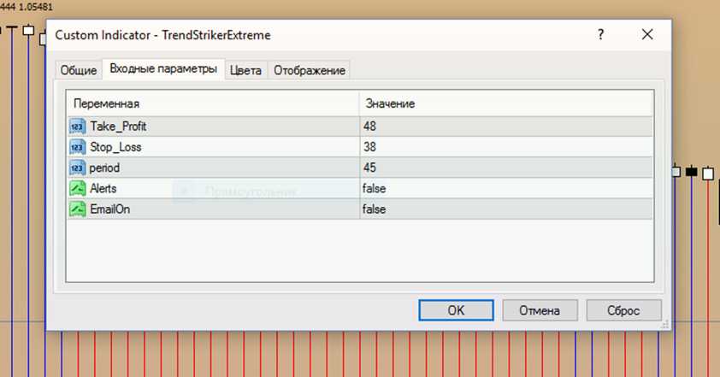Click the period integer variable icon

78,168
